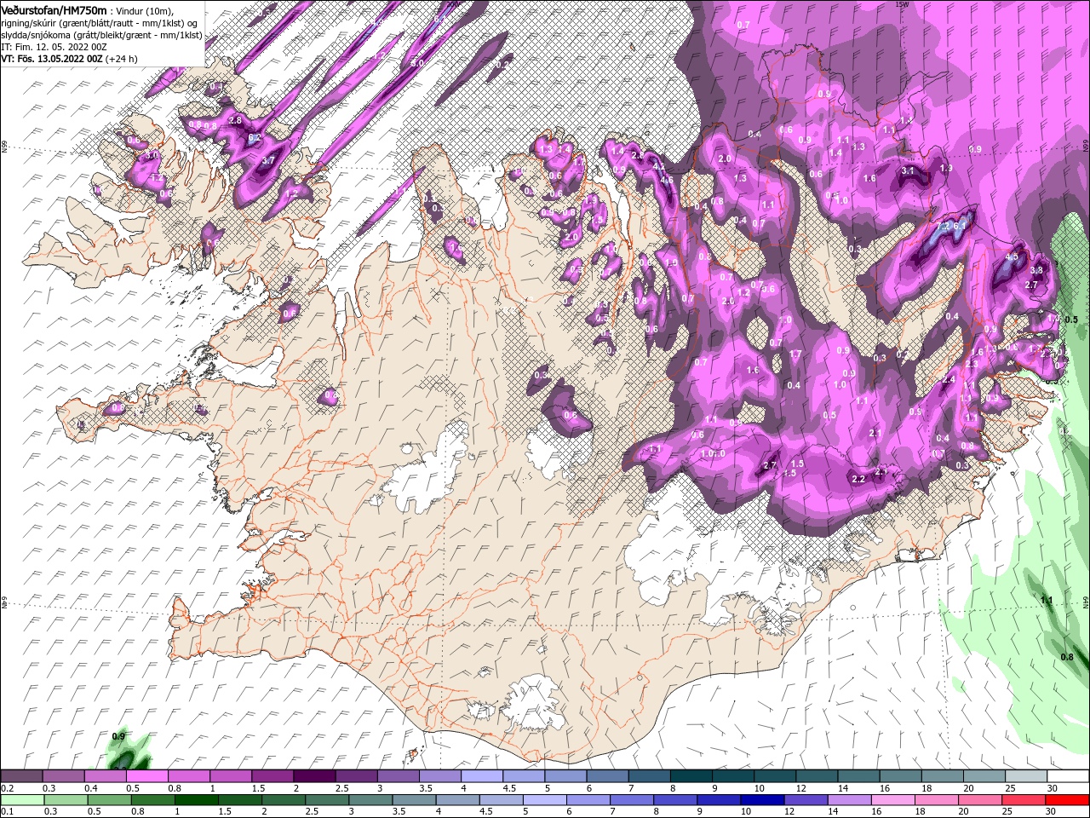Viewport: 1090px width, 818px height.
Task: Click the grey-teal 16 snow legend swatch
Action: pyautogui.click(x=902, y=776)
